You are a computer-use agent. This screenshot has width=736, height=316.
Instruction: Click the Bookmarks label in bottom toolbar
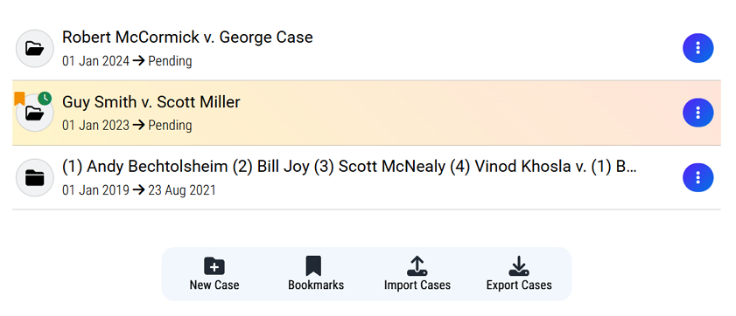pos(316,285)
